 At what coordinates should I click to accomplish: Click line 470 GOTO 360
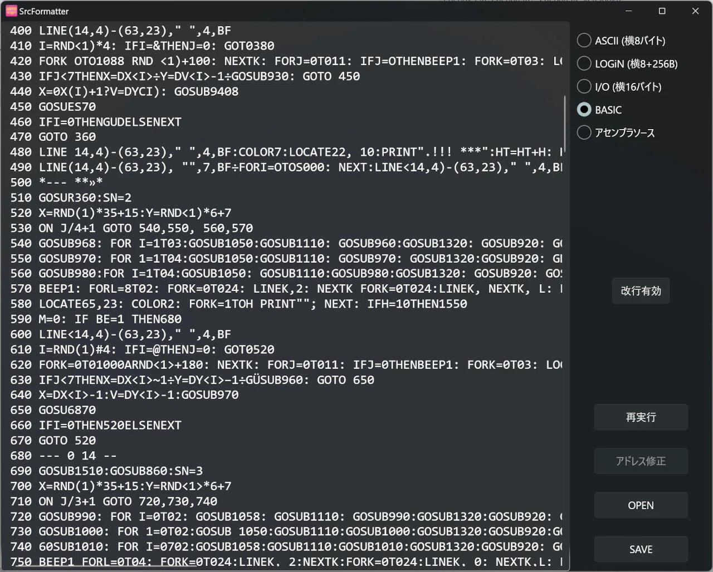click(x=53, y=136)
